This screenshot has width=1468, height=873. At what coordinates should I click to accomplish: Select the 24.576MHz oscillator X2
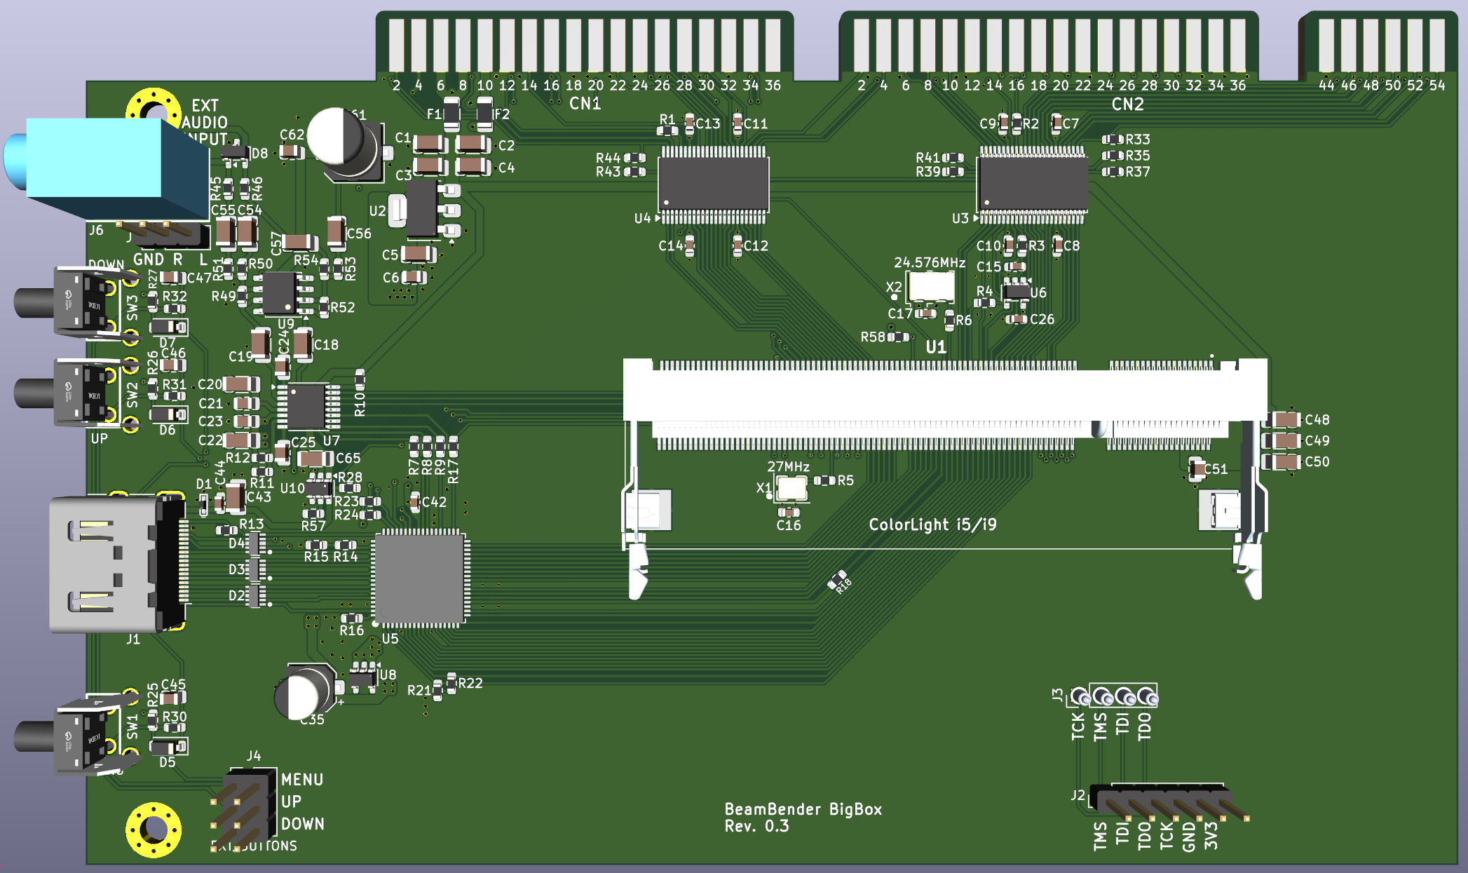pos(930,287)
